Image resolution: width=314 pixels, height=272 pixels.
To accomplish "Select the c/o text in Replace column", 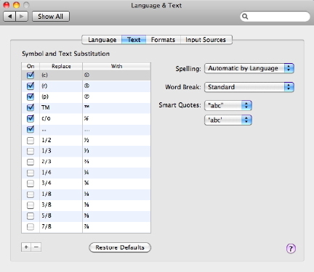I will click(x=46, y=118).
